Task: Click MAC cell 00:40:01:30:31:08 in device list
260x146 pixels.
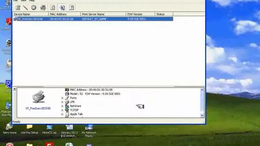Action: click(62, 19)
